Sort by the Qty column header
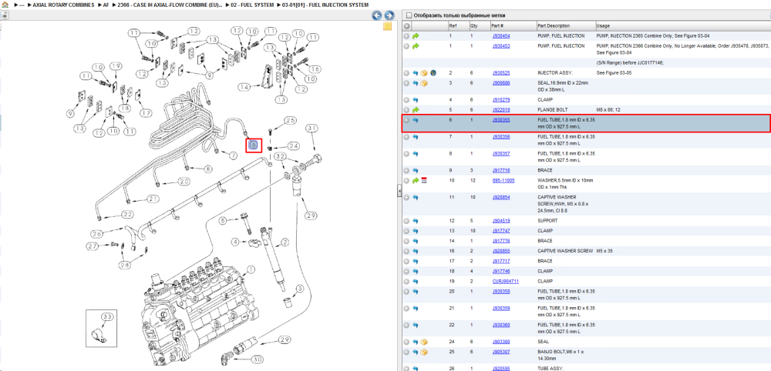Screen dimensions: 771x371 (x=480, y=26)
